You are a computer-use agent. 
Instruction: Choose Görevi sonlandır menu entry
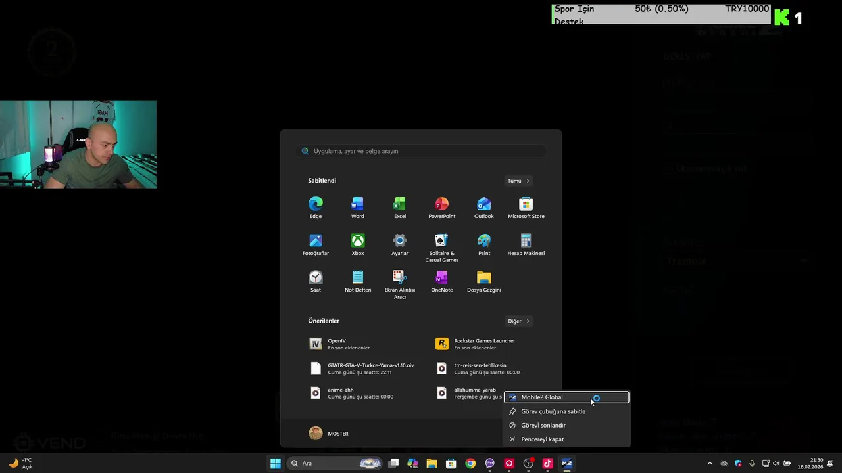[x=566, y=425]
